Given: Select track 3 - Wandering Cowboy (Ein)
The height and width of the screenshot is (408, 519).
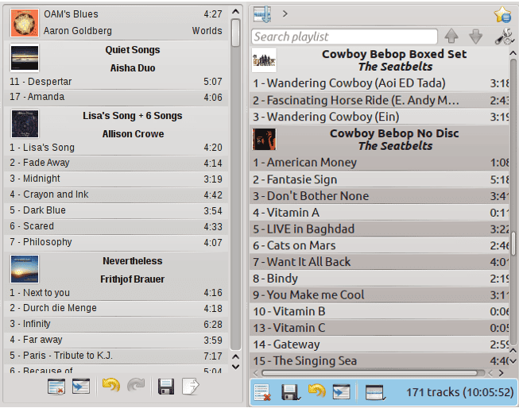Looking at the screenshot, I should tap(379, 117).
